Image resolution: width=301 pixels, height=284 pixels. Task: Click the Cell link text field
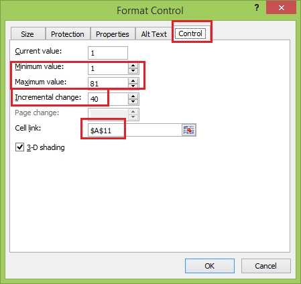(x=135, y=130)
